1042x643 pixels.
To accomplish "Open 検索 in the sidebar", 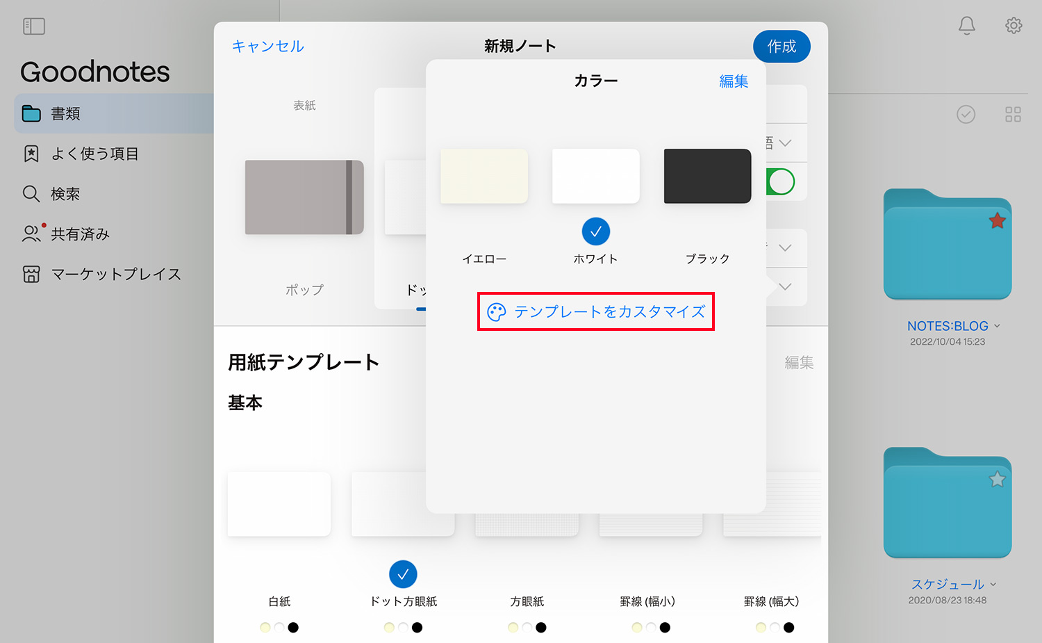I will point(65,194).
